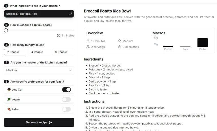Click the star icon next to Medium difficulty

tap(120, 41)
